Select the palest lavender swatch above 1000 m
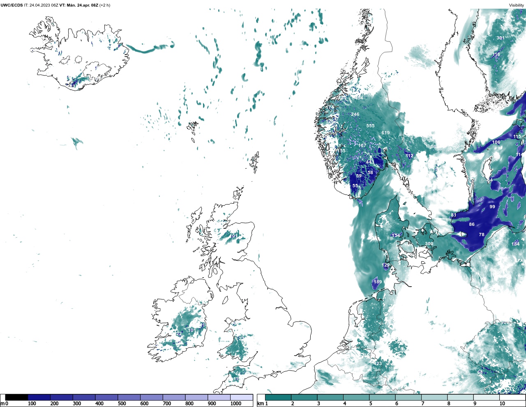The image size is (526, 407). (242, 398)
